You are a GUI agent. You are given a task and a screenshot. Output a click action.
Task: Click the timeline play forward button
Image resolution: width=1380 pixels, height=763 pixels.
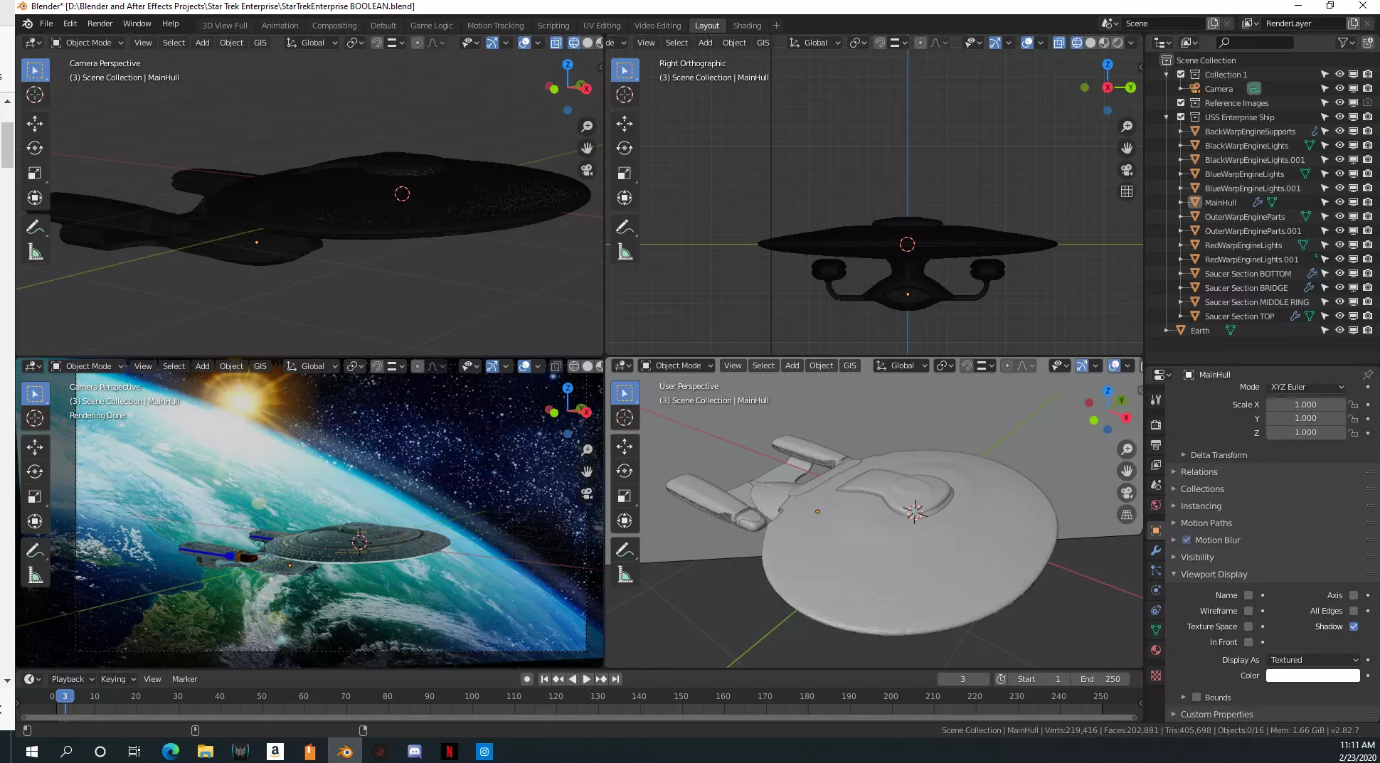pyautogui.click(x=587, y=679)
